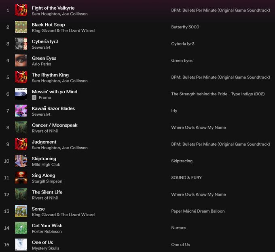Open Rivers of Nihil under The Silent Life
The image size is (275, 252).
click(45, 198)
